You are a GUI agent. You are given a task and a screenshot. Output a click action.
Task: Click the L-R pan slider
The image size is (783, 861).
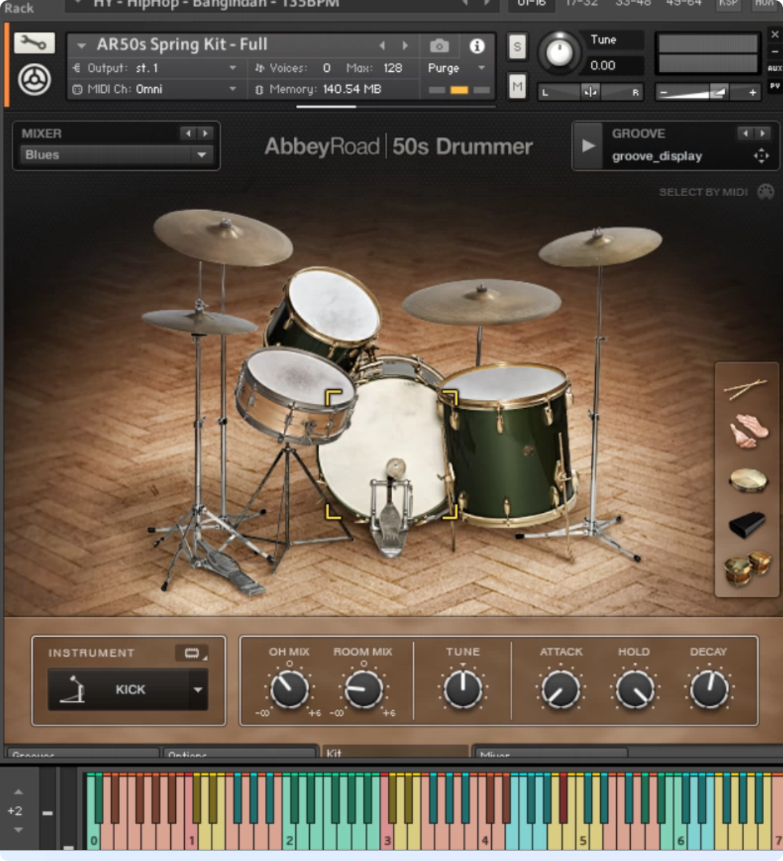(590, 92)
